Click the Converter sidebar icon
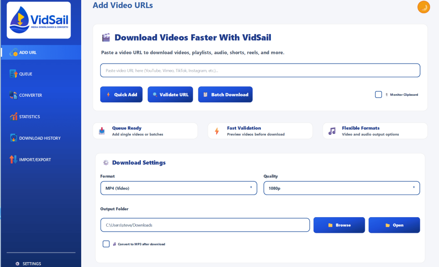 tap(14, 95)
